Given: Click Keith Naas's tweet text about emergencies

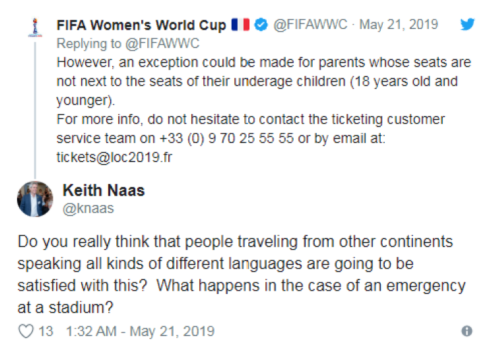Looking at the screenshot, I should (x=241, y=274).
